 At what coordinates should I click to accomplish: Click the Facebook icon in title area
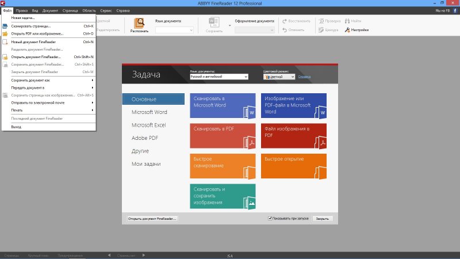pyautogui.click(x=455, y=10)
